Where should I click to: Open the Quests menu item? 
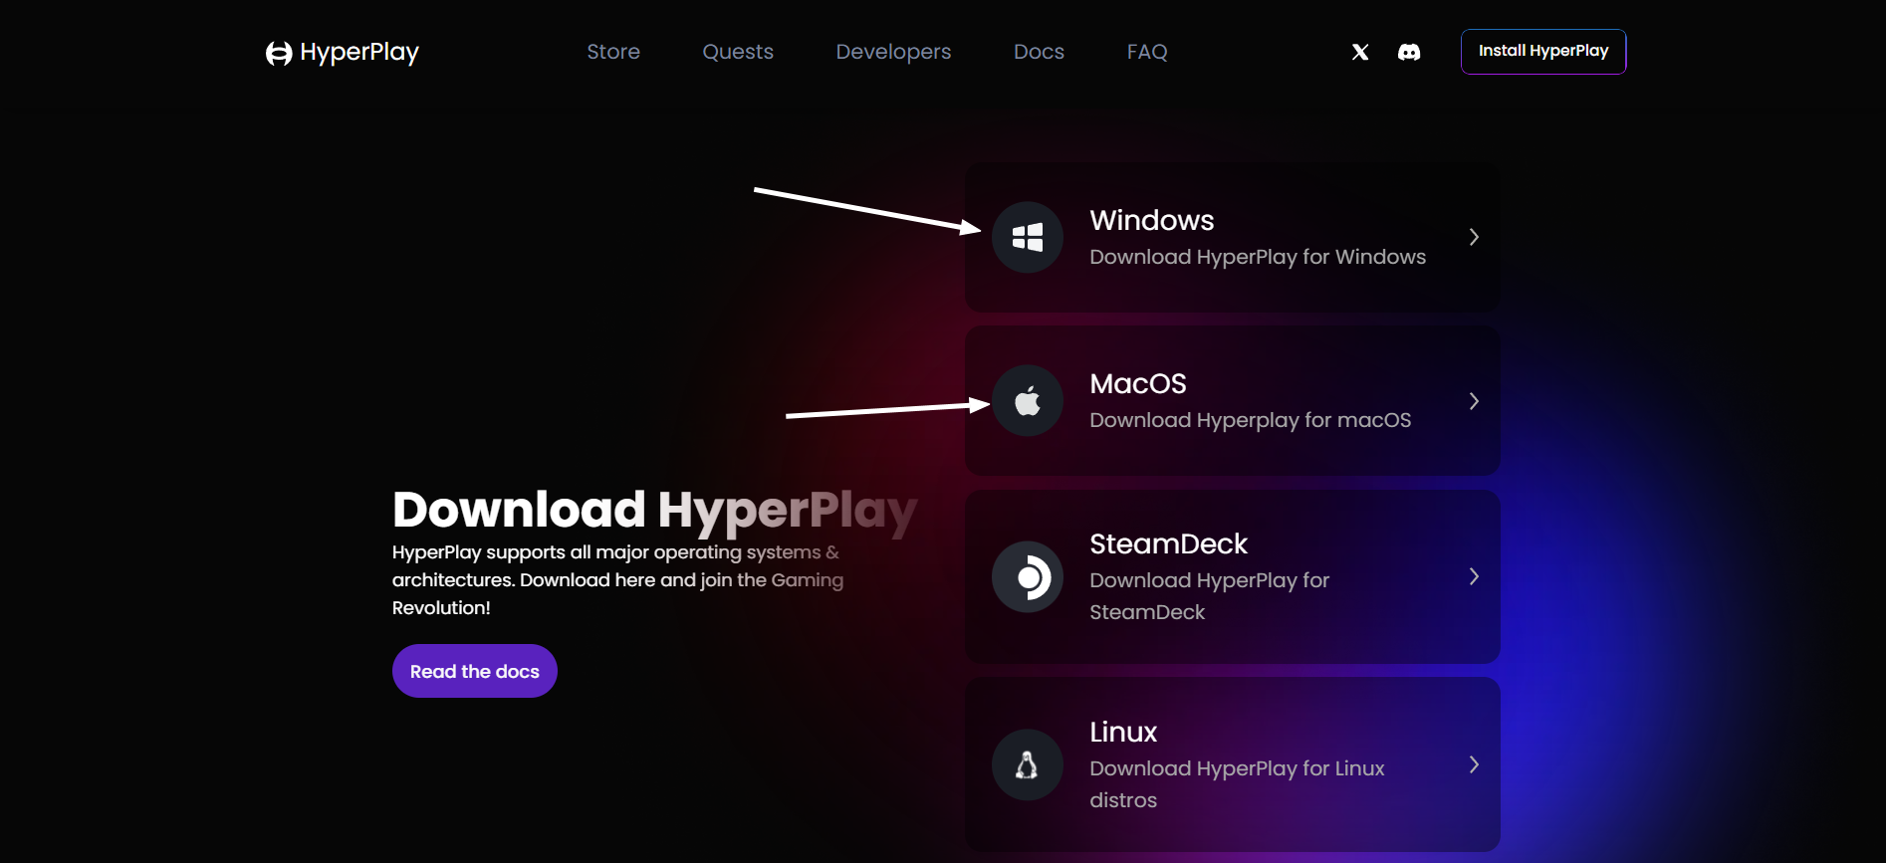pos(738,52)
